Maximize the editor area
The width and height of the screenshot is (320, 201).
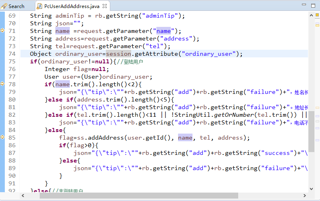pos(313,6)
